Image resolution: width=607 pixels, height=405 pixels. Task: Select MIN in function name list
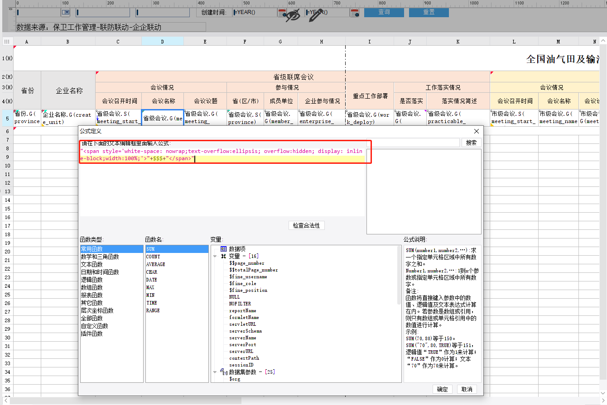[177, 295]
